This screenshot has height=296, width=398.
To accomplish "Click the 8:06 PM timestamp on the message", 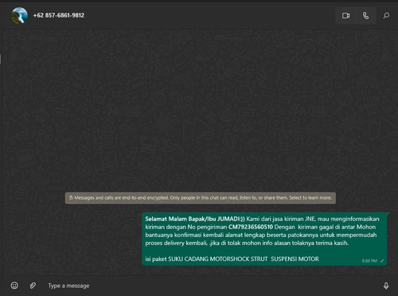I will click(x=369, y=261).
